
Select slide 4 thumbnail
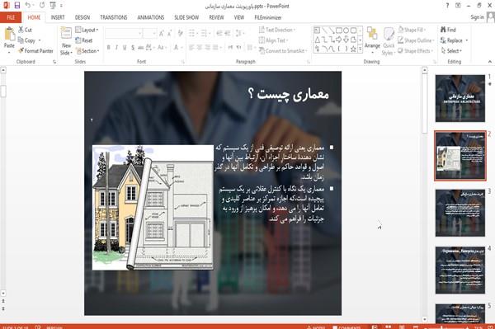[x=460, y=270]
